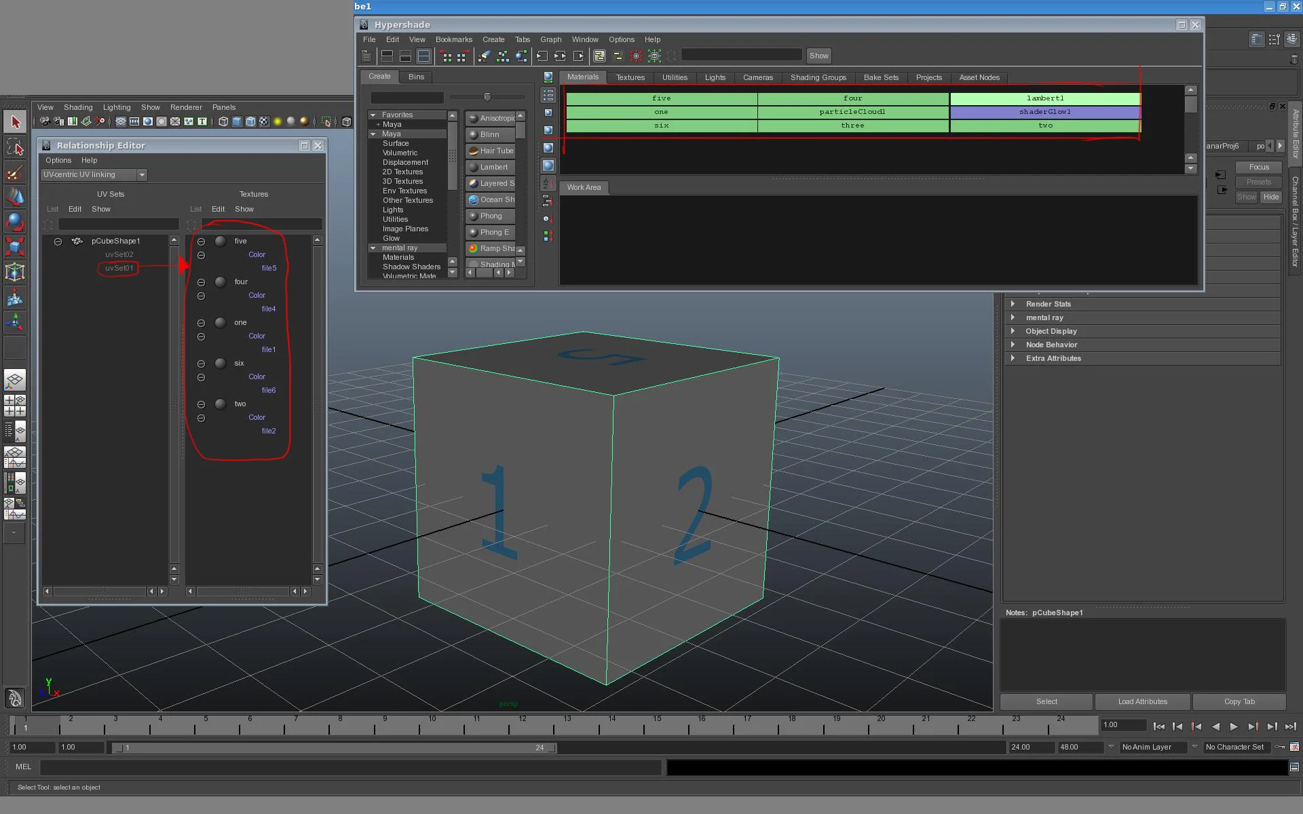Click the viewport image plane icon

point(86,121)
